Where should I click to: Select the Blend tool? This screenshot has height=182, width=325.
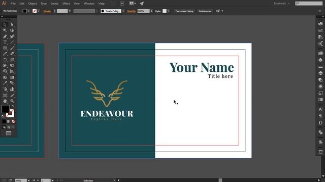(12, 83)
